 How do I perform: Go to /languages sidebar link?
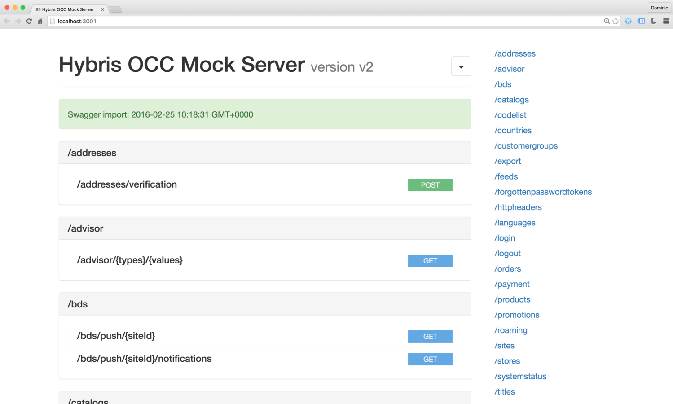[515, 223]
